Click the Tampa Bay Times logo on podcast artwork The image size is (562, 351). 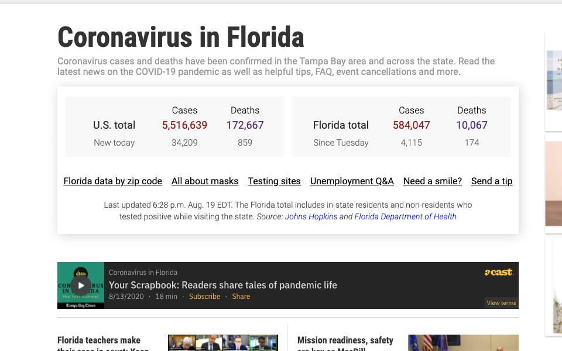pyautogui.click(x=80, y=305)
